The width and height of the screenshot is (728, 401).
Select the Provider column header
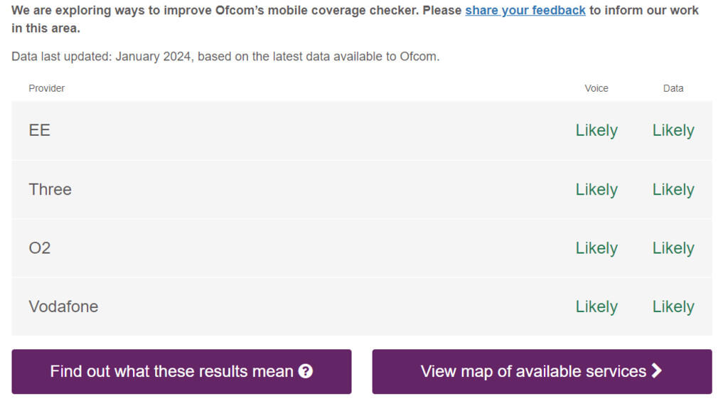tap(47, 88)
